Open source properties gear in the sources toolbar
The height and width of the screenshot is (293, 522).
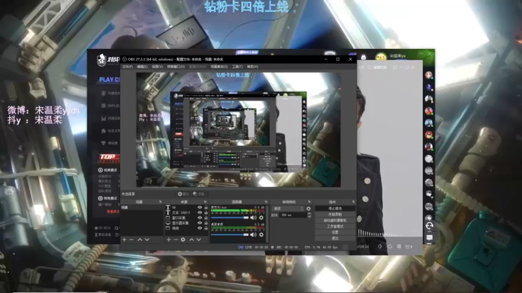point(183,240)
